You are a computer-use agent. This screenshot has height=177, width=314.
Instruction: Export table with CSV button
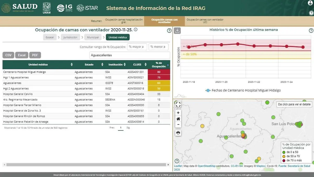point(8,55)
